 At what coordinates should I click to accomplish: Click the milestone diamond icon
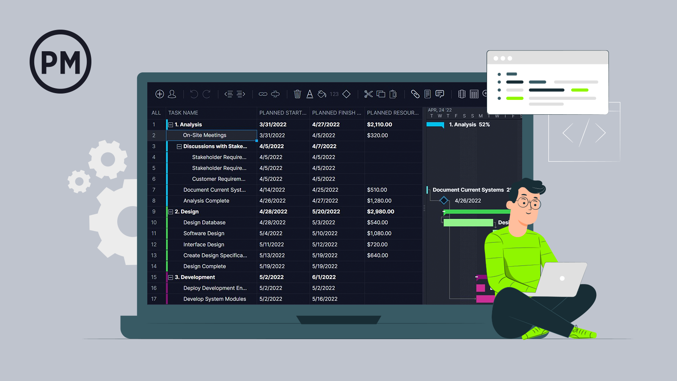click(x=347, y=94)
